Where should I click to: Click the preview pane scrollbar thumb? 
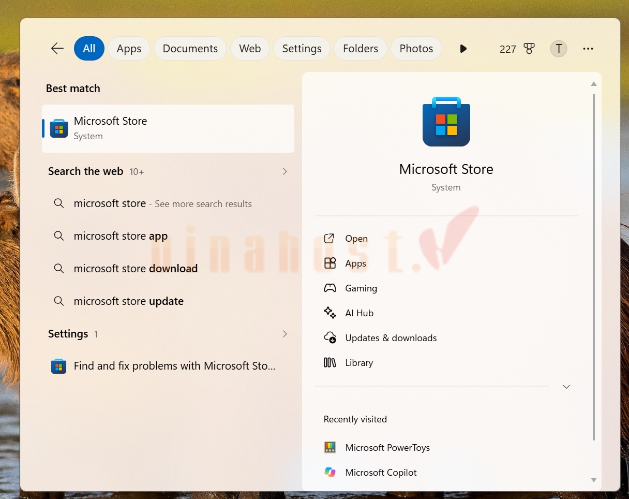tap(594, 267)
